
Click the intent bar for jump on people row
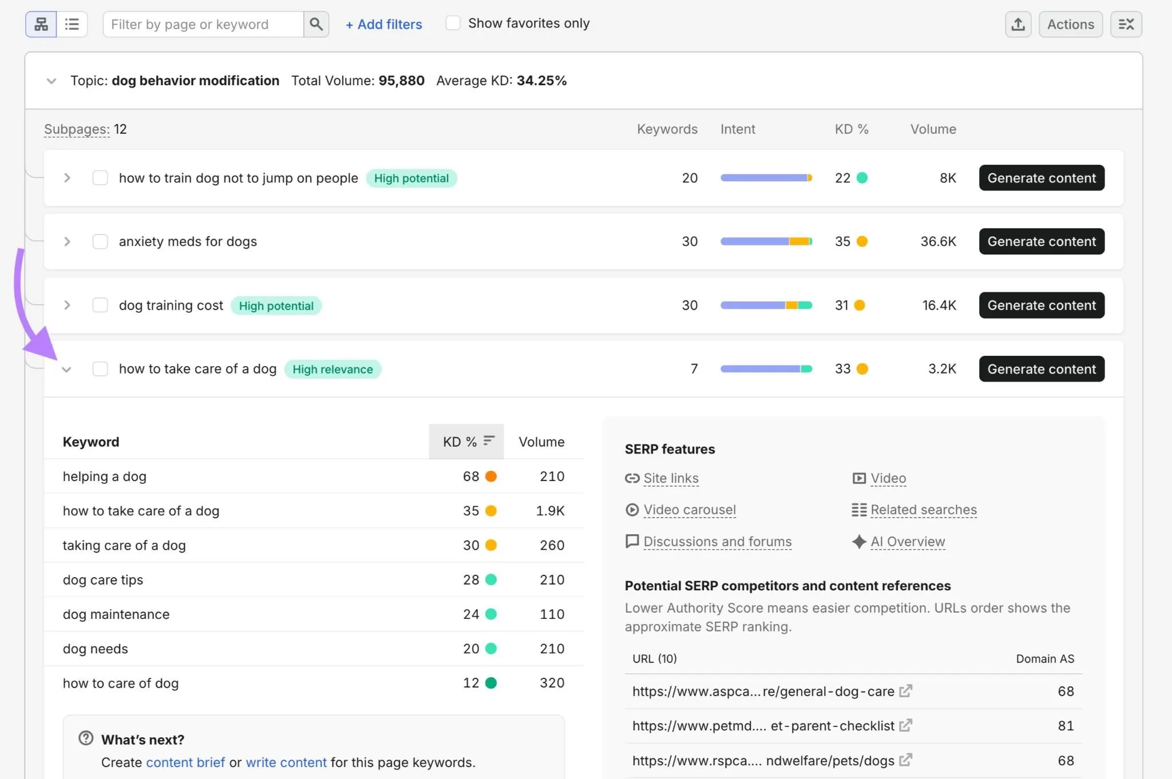coord(766,178)
